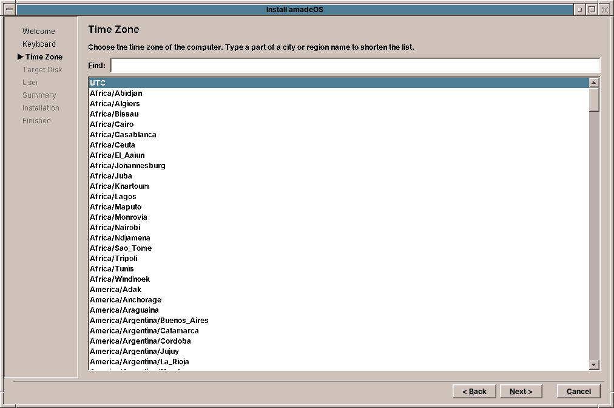The width and height of the screenshot is (614, 408).
Task: Select Africa/Tunis in the list
Action: [x=339, y=268]
